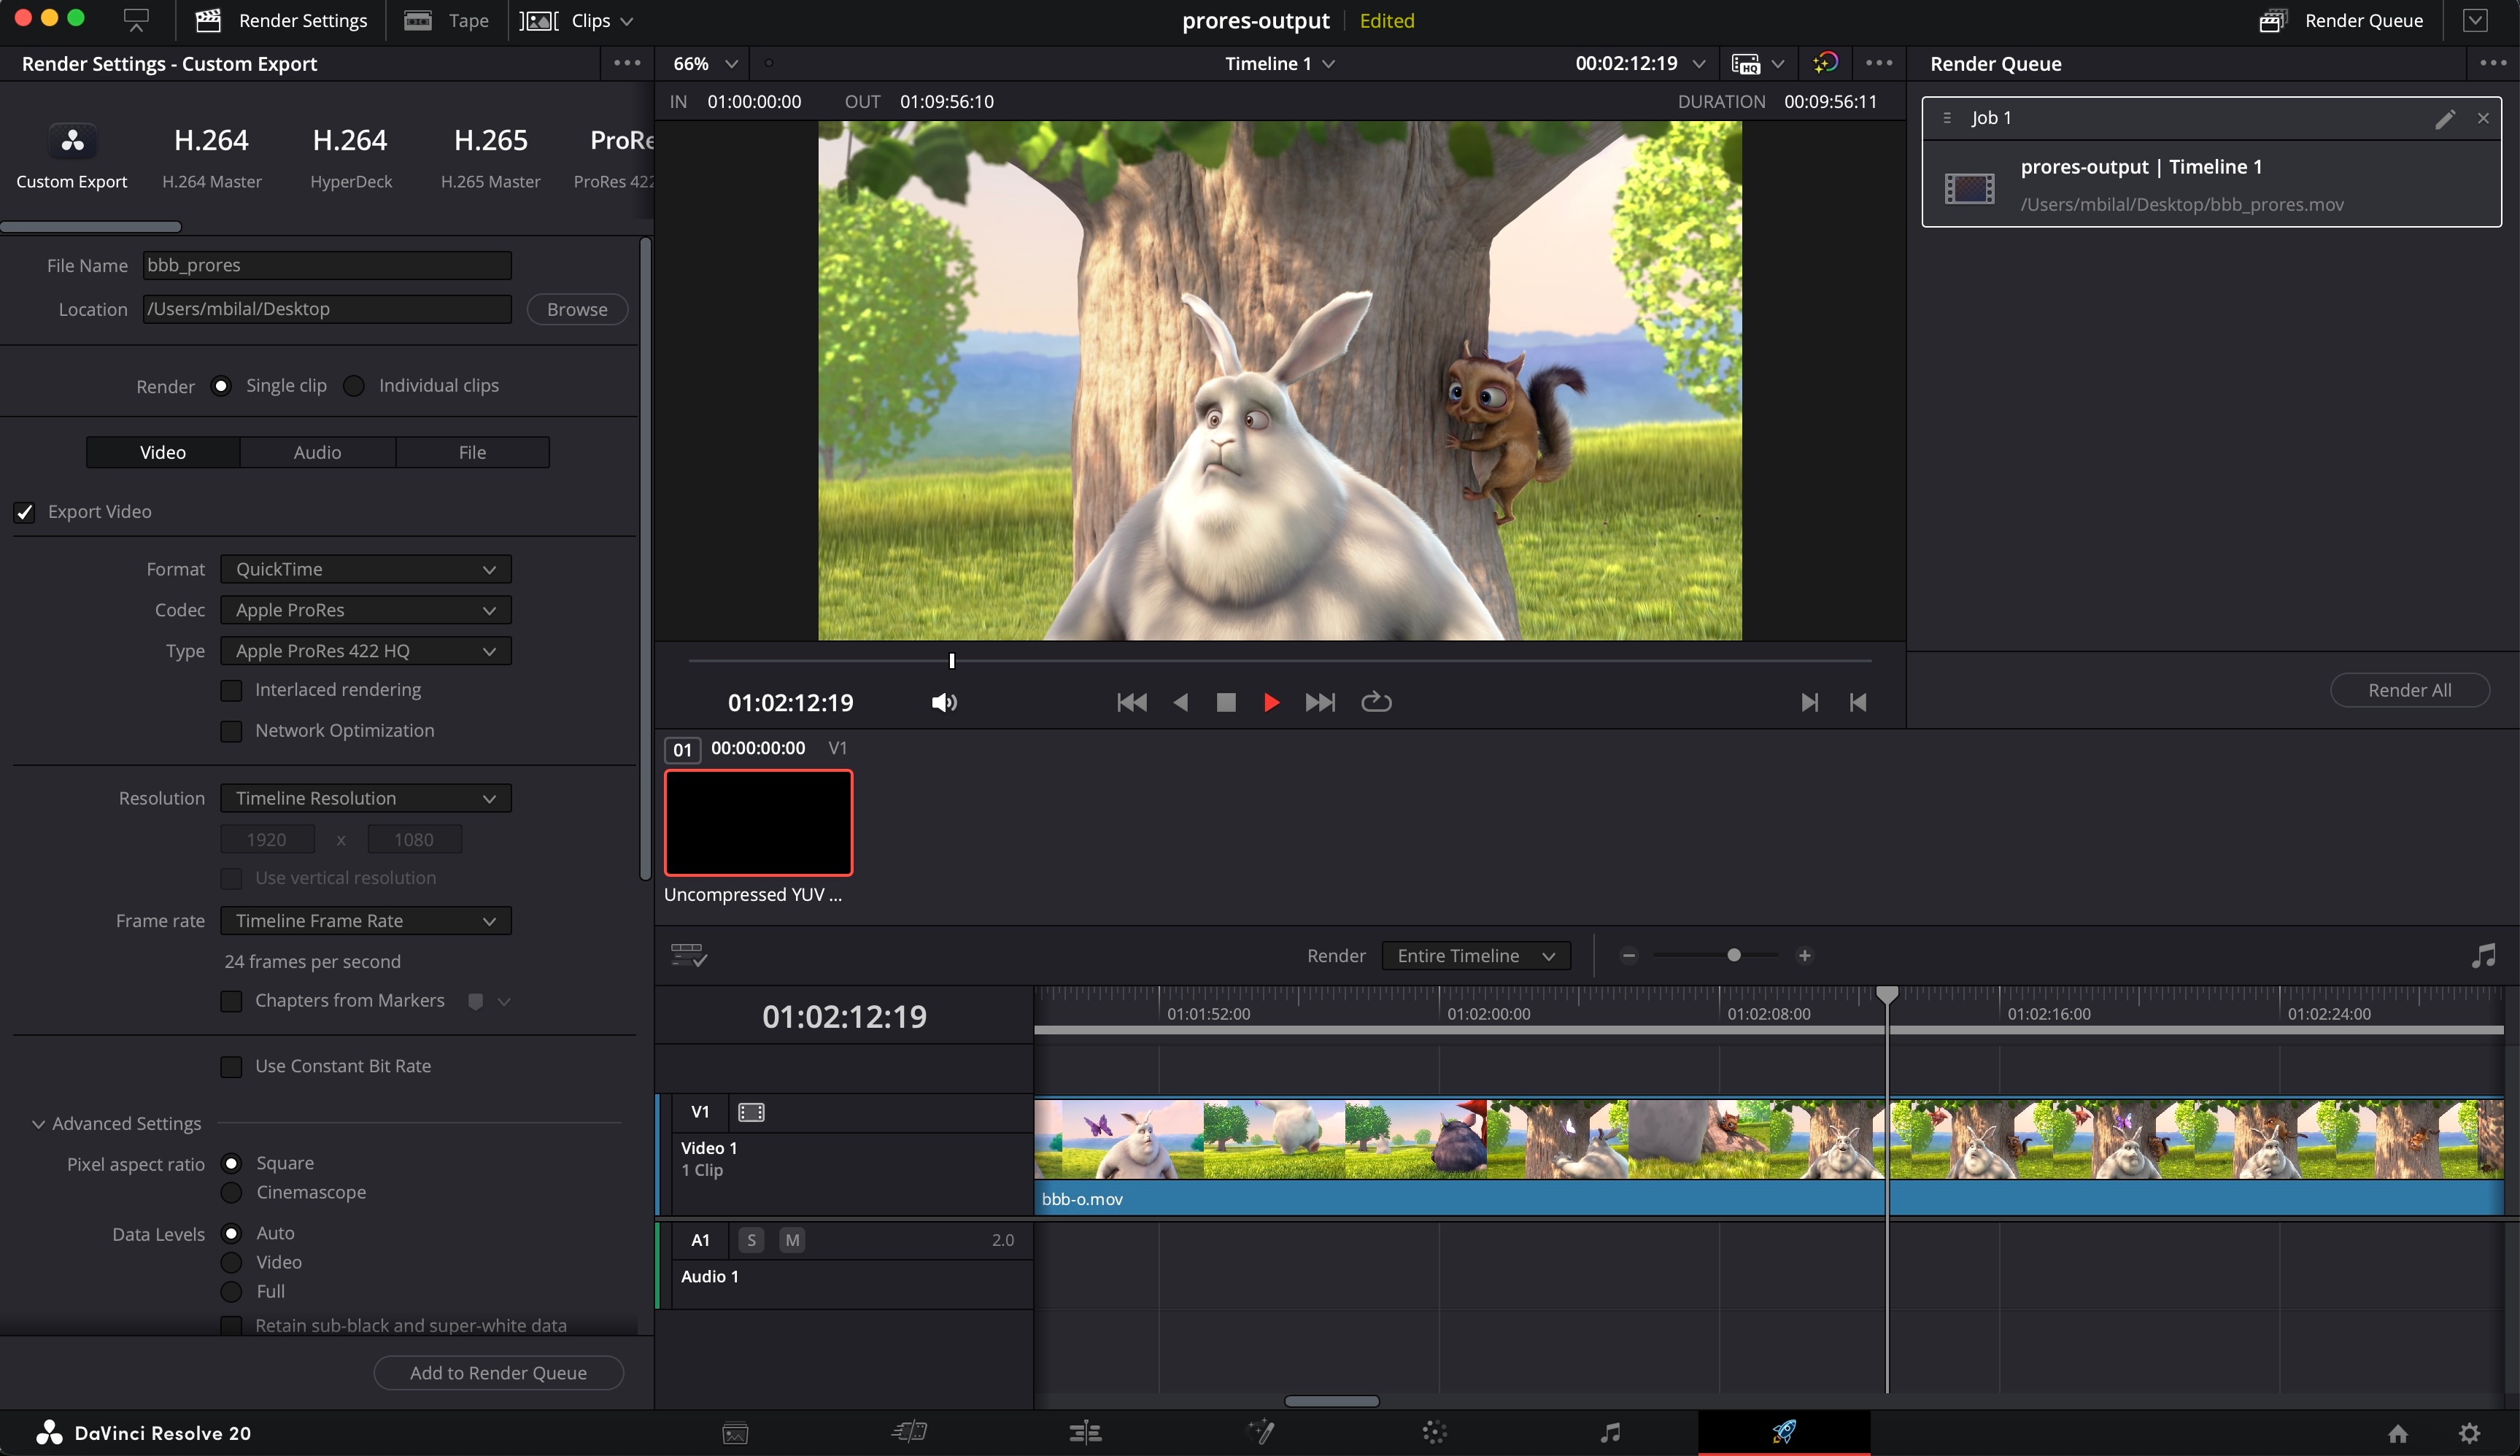Open the ProRes Type dropdown
This screenshot has width=2520, height=1456.
(x=366, y=651)
